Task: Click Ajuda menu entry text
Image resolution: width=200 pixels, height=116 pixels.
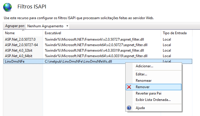Action: tap(140, 108)
